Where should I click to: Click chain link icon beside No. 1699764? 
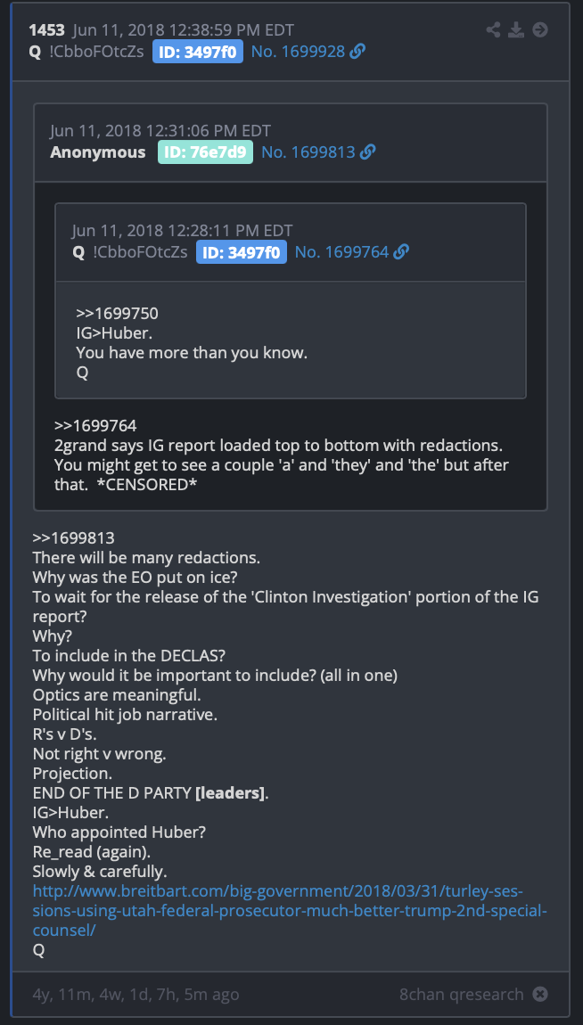click(x=401, y=251)
